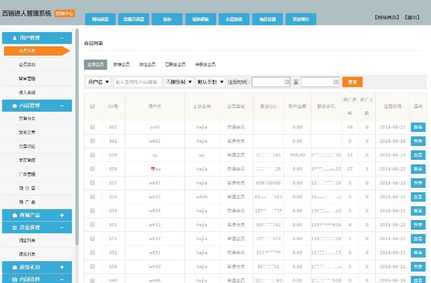Click the gift bag icon beside 超级礼包

pos(14,267)
